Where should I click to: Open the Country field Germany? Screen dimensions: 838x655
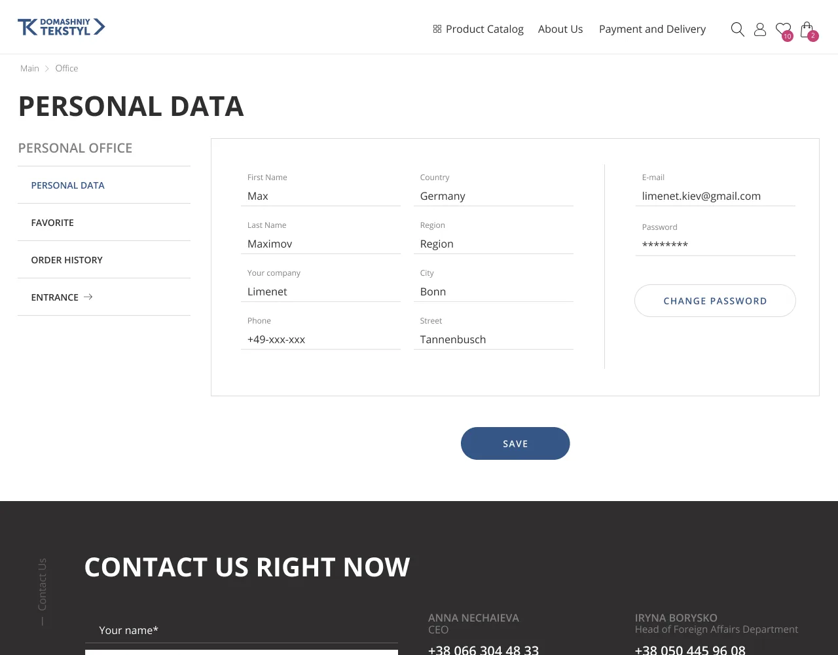[494, 196]
